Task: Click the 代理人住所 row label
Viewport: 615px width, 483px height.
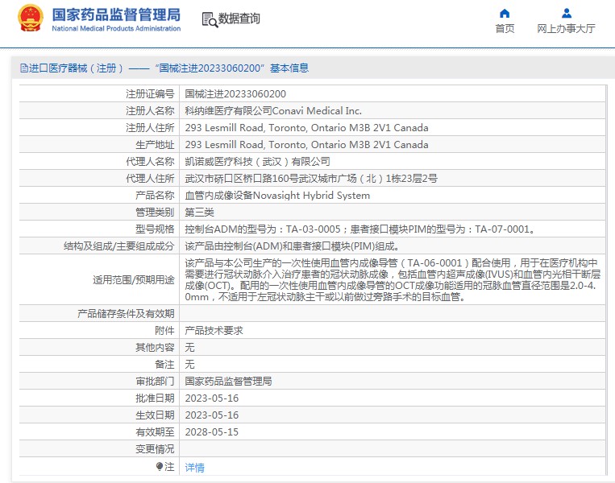Action: tap(150, 178)
